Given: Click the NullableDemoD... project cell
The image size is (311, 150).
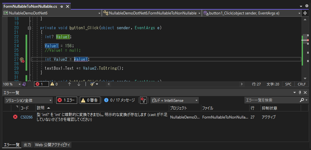Looking at the screenshot, I should pos(185,117).
